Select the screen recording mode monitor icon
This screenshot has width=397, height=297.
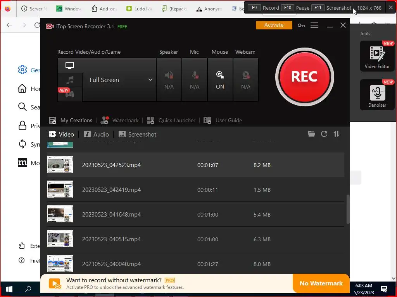tap(70, 65)
